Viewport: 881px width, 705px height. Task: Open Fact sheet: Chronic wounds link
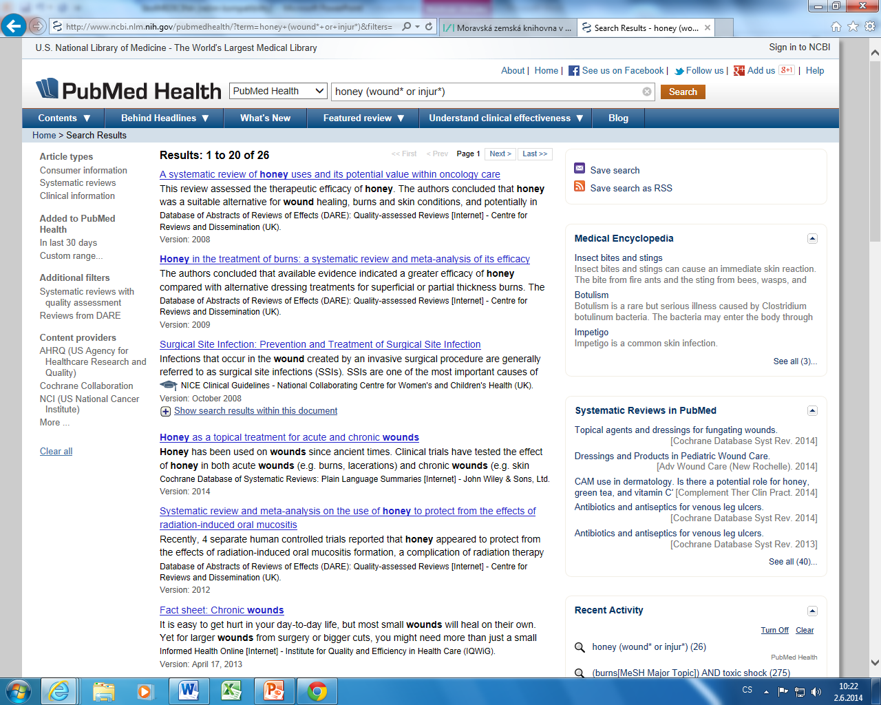222,610
